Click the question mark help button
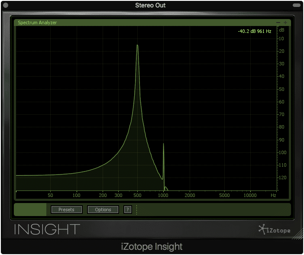Screen dimensions: 304x255 point(128,210)
